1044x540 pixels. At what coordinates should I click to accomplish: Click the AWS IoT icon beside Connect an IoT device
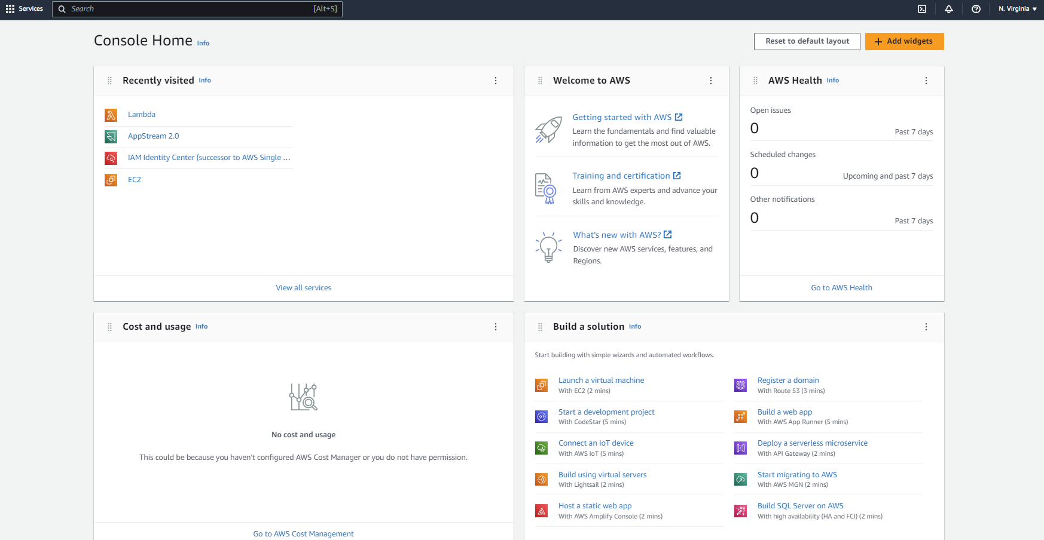[x=541, y=448]
